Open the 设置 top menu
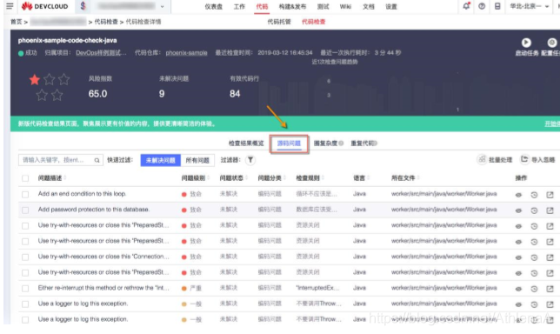 (x=391, y=7)
